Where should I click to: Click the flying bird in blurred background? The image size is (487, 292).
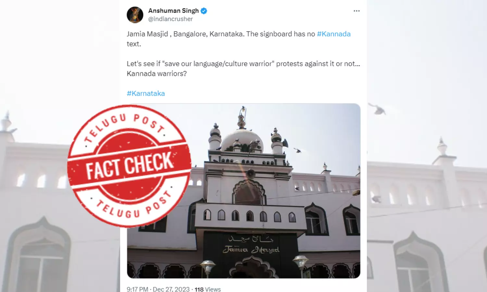(377, 109)
